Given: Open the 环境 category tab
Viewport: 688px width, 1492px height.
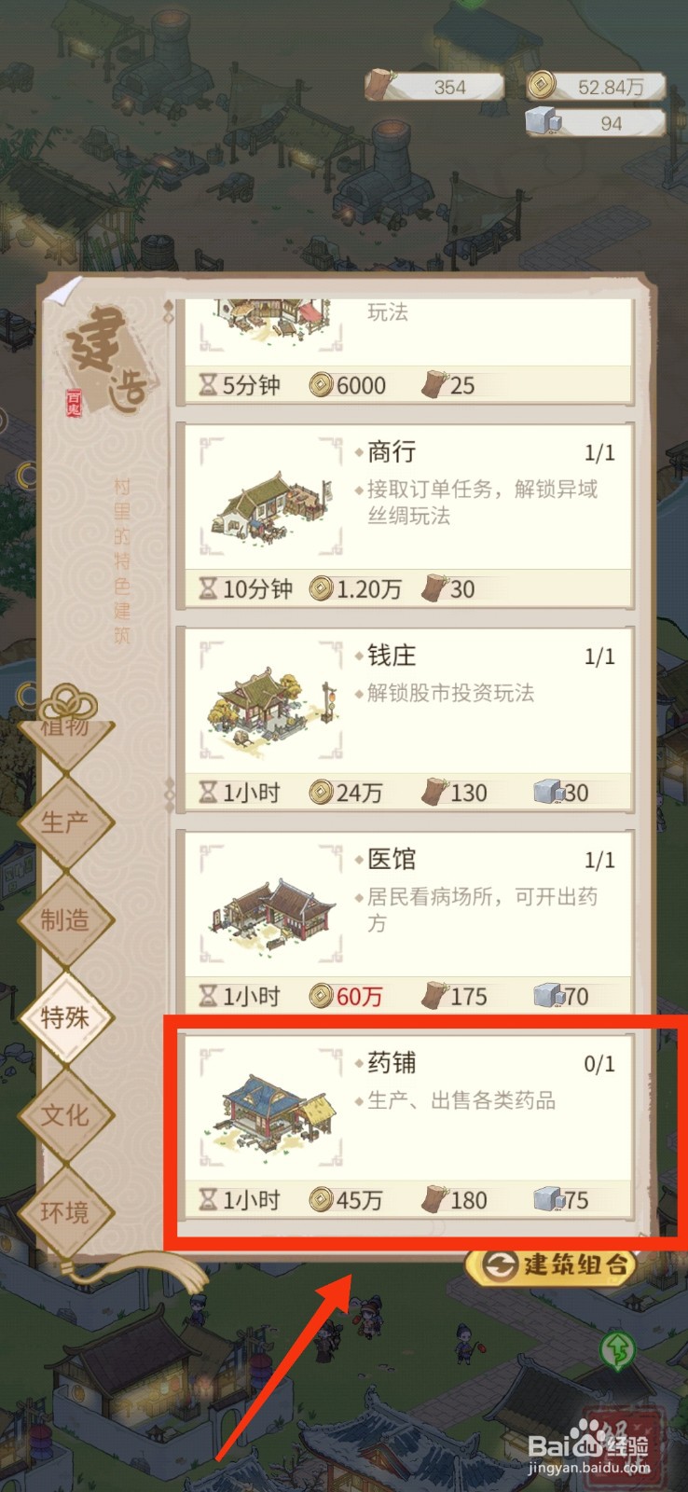Looking at the screenshot, I should click(64, 1212).
